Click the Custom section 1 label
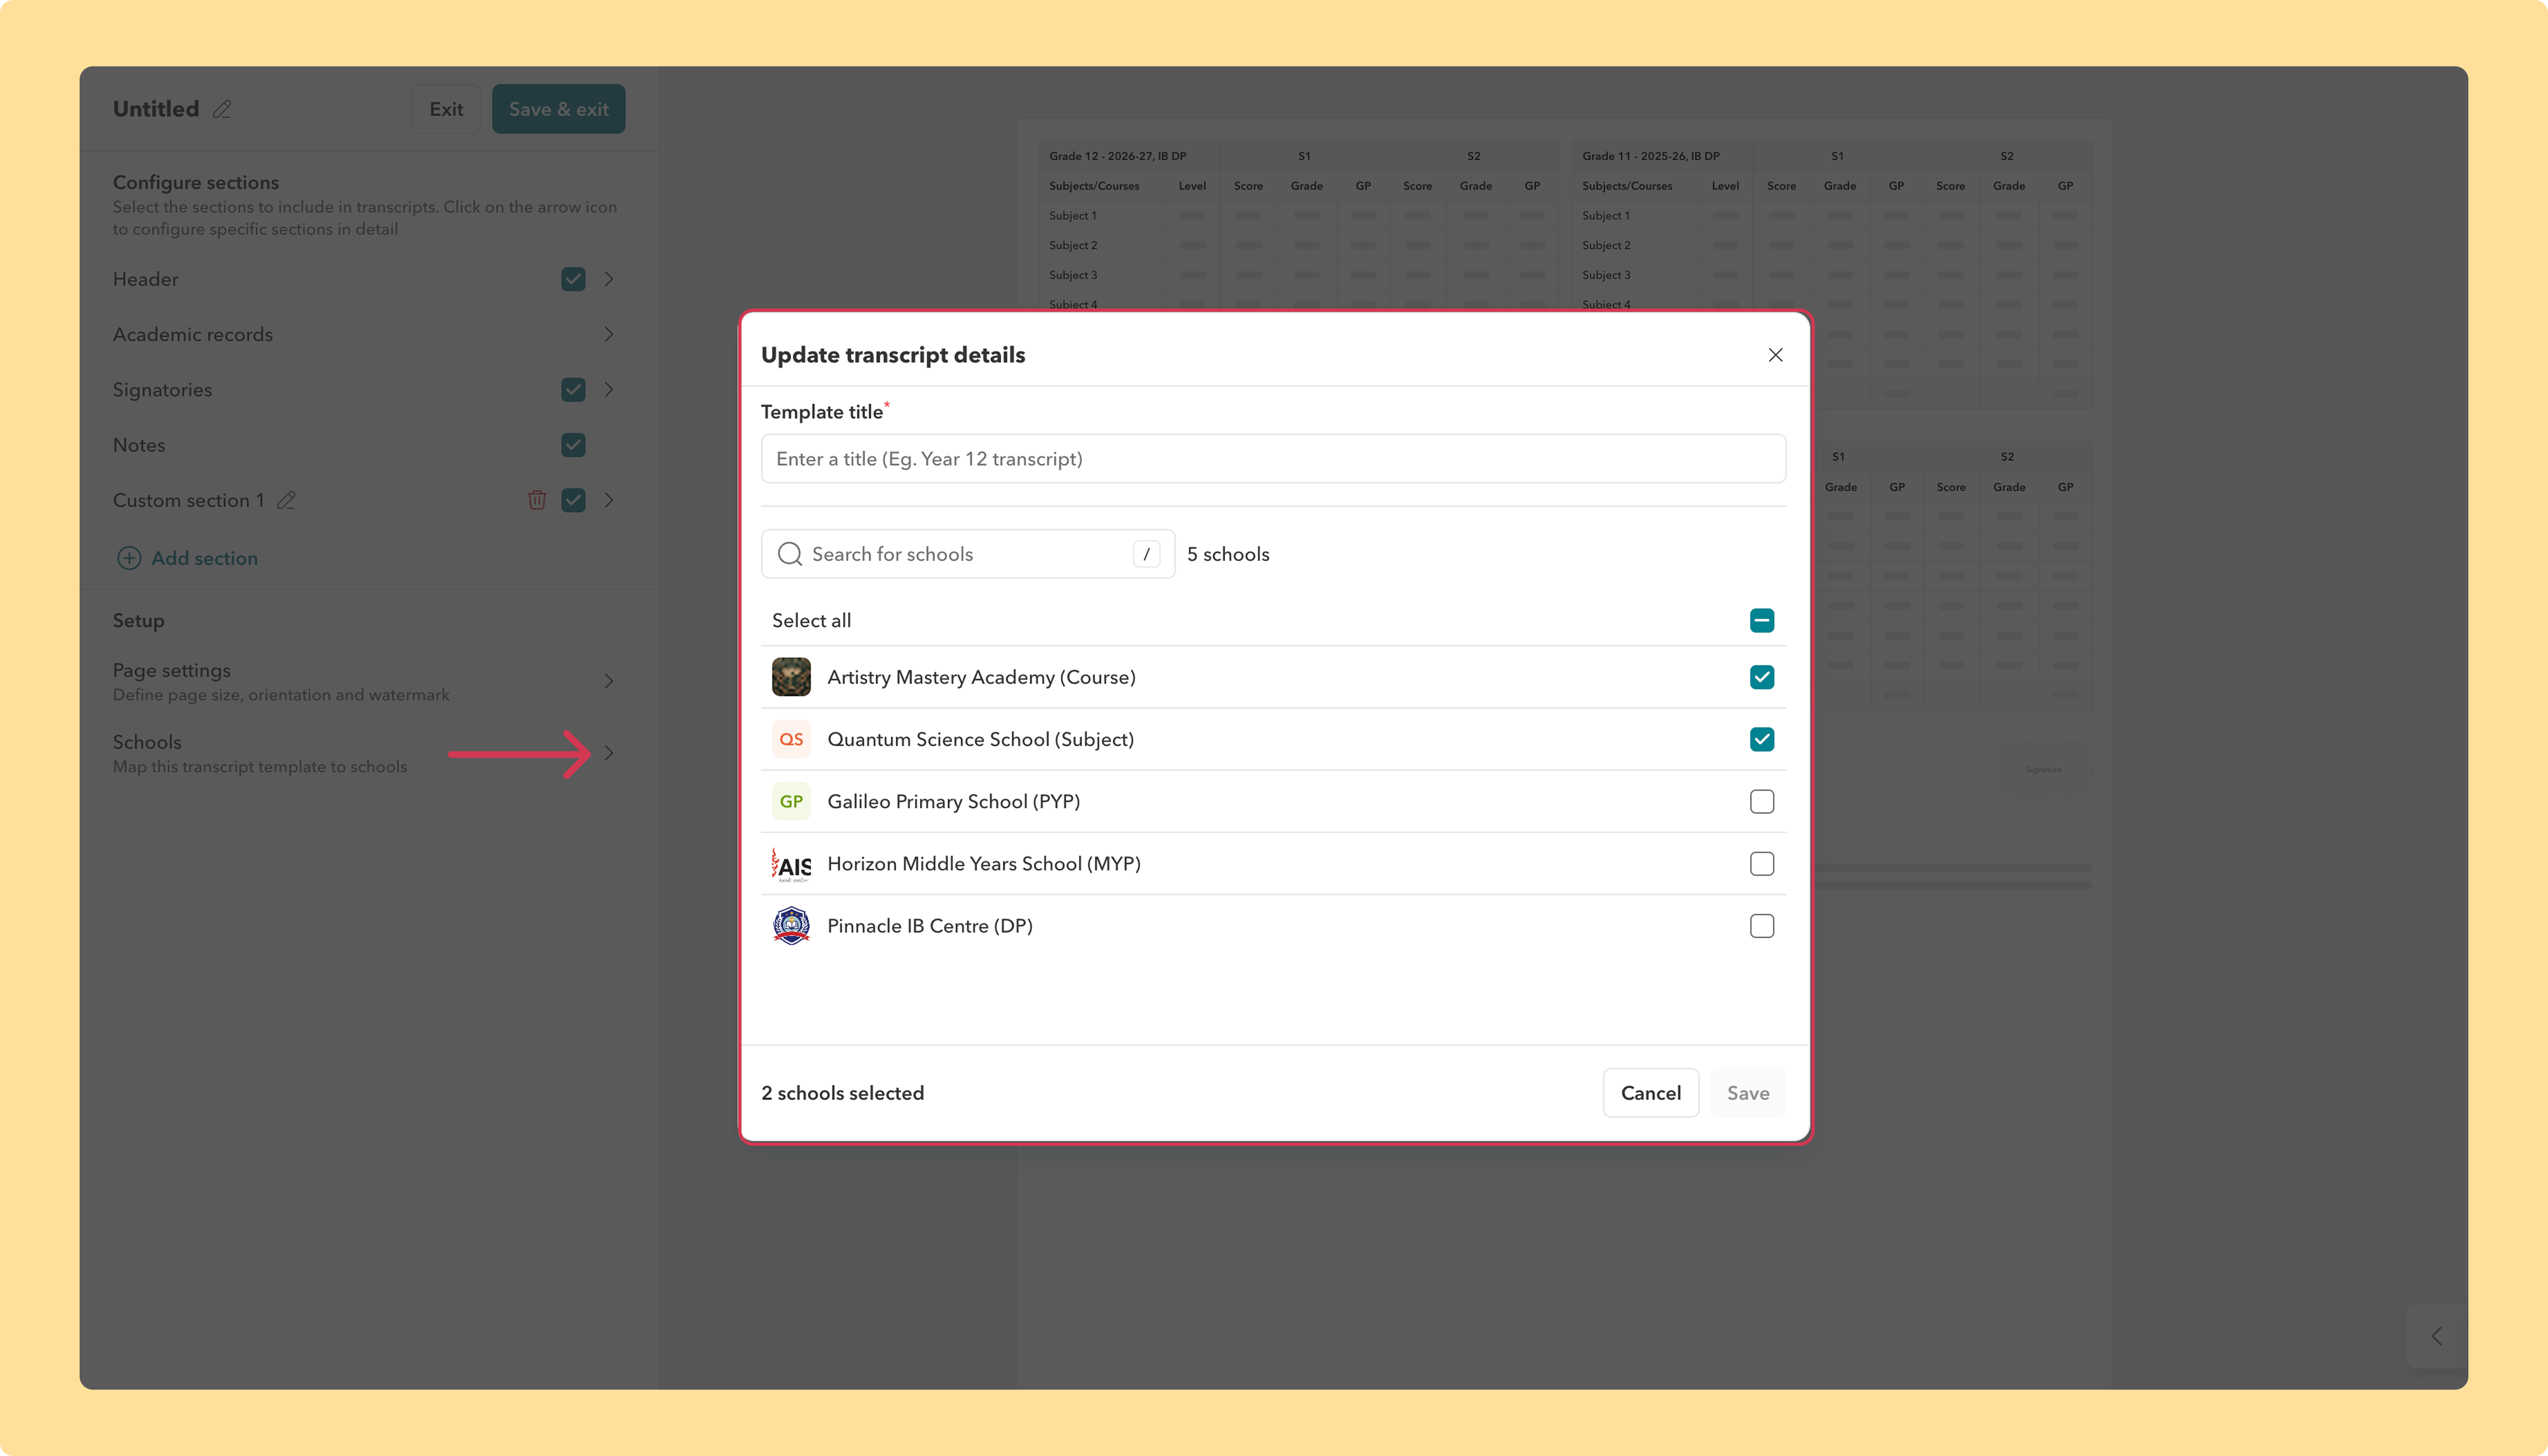The image size is (2548, 1456). (x=189, y=500)
